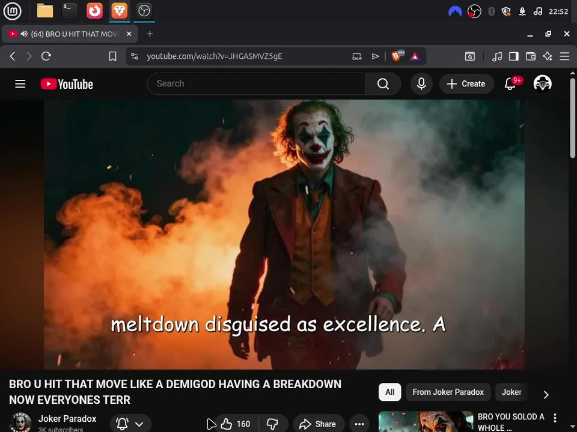
Task: Open the file manager from taskbar
Action: click(45, 11)
